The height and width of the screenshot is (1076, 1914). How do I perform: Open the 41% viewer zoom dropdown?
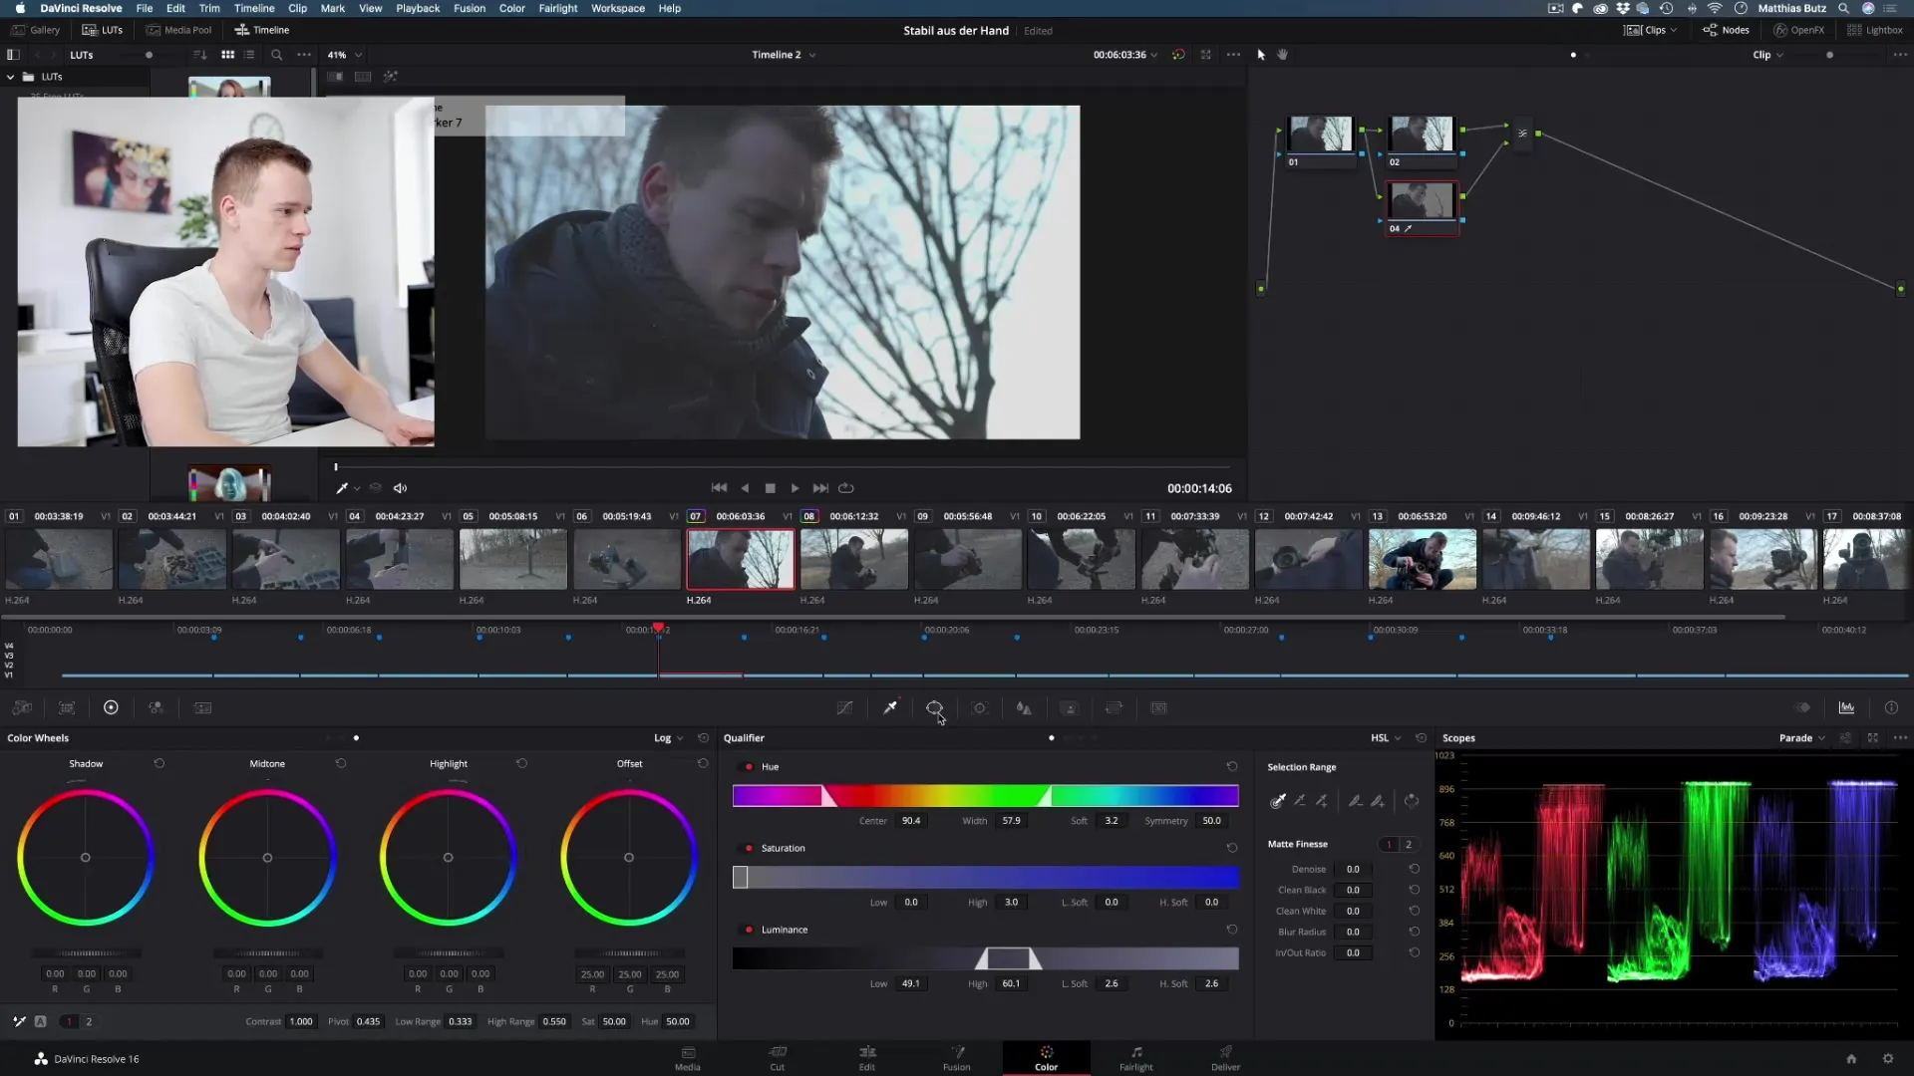coord(345,55)
